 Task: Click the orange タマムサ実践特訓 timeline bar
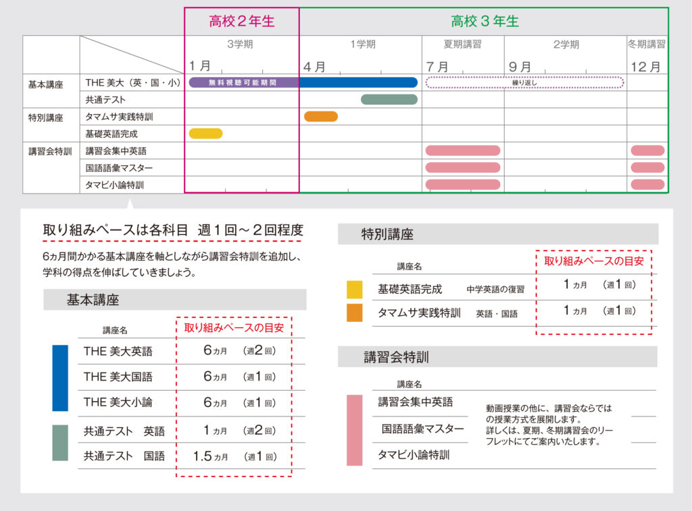[321, 116]
